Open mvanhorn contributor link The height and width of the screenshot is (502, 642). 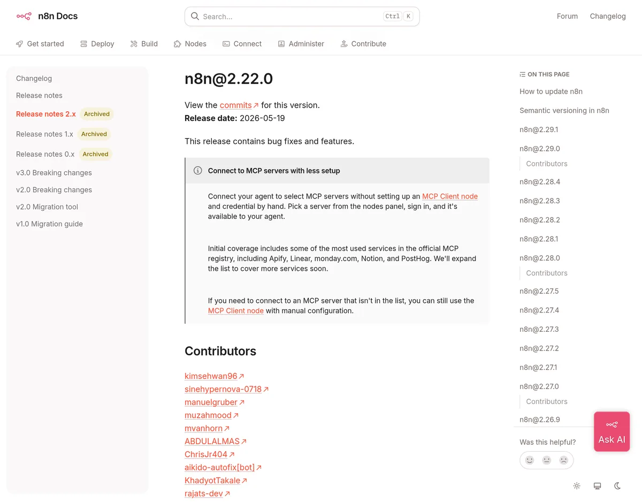(203, 428)
